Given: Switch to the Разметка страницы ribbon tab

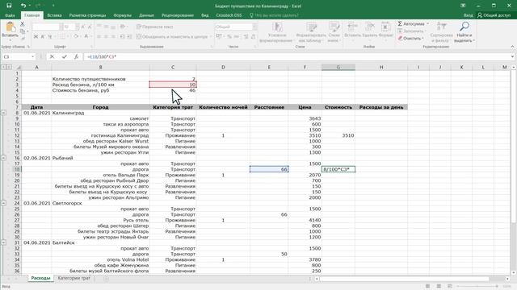Looking at the screenshot, I should (x=87, y=15).
